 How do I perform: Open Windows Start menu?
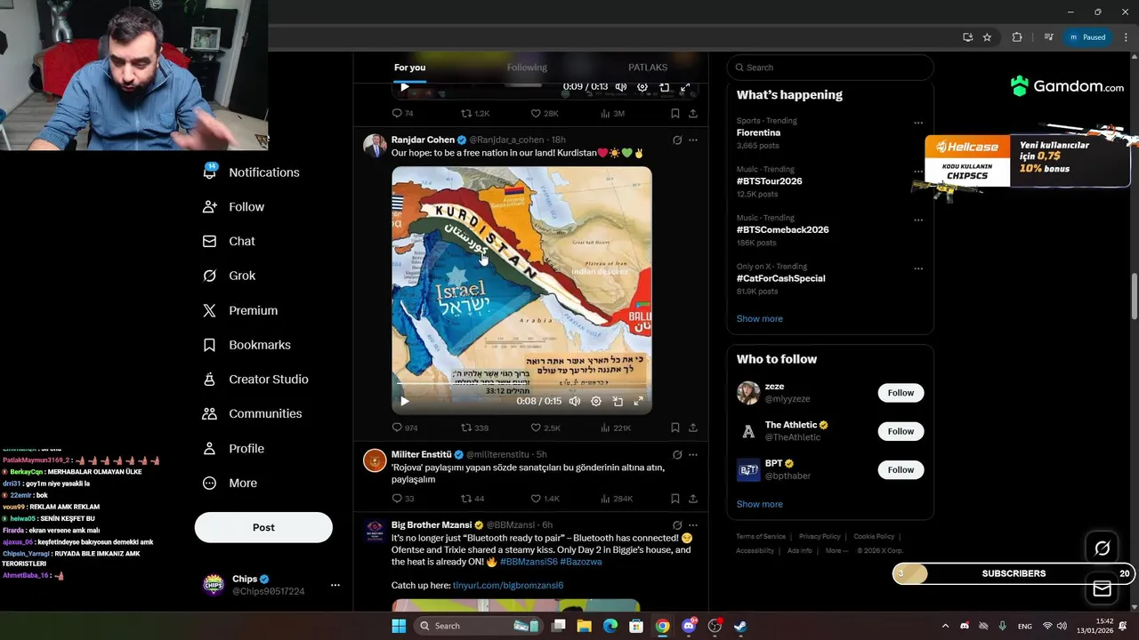[x=399, y=626]
